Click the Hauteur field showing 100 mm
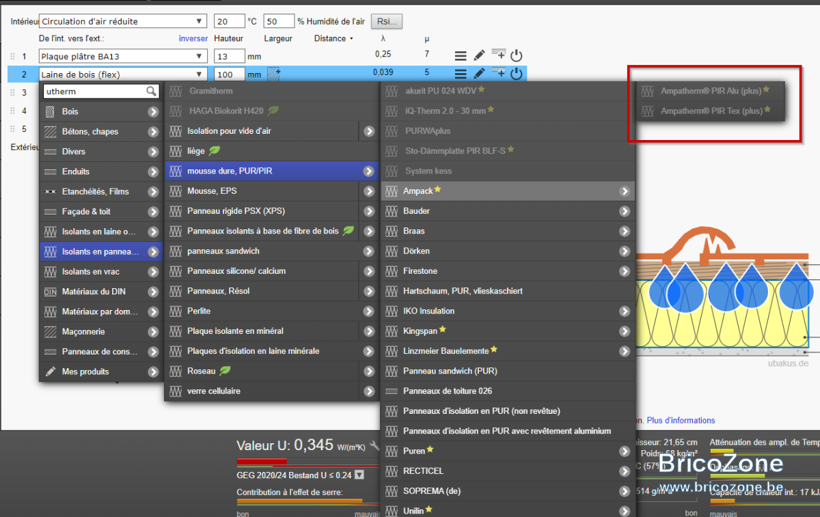The height and width of the screenshot is (517, 820). click(230, 74)
